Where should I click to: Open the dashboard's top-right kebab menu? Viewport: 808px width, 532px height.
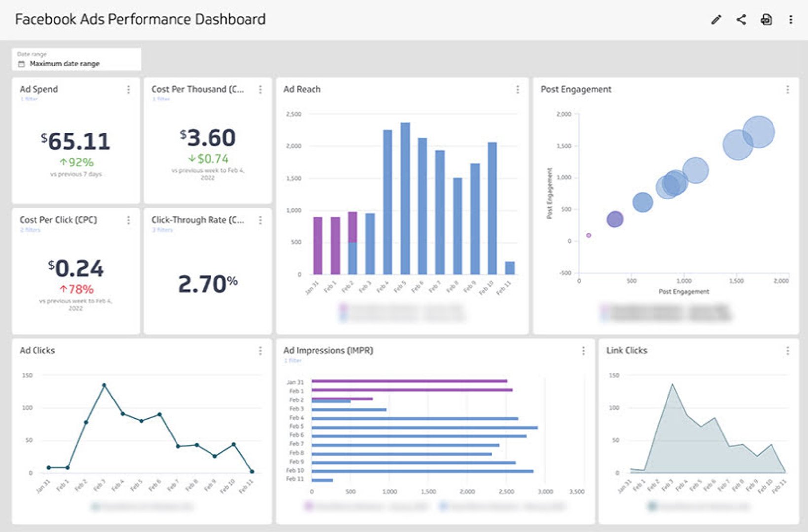pyautogui.click(x=791, y=20)
